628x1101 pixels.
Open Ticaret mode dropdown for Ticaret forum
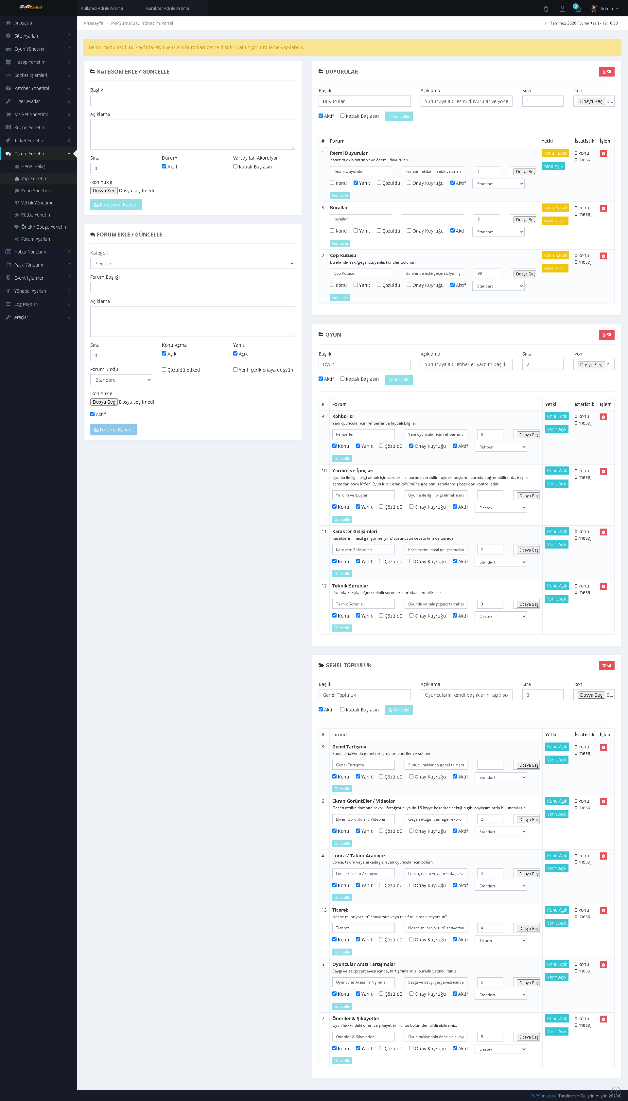[x=500, y=941]
